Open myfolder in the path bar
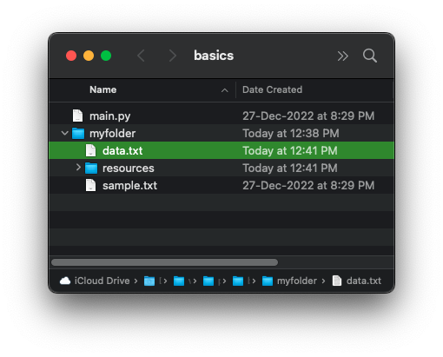 tap(297, 281)
